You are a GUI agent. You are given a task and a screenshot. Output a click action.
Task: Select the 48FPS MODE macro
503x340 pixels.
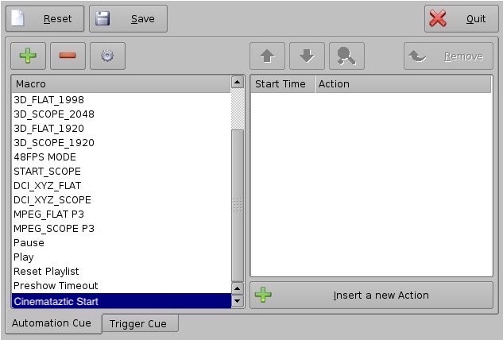(121, 156)
